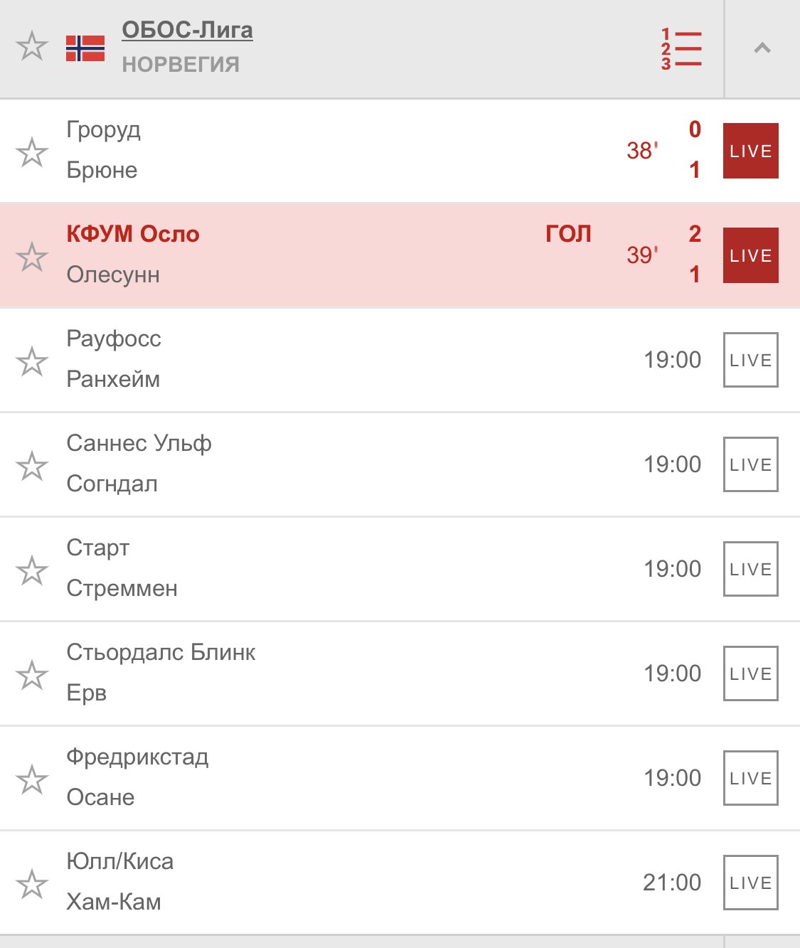This screenshot has height=948, width=800.
Task: Click LIVE box for Саннес Ульф match
Action: (750, 464)
